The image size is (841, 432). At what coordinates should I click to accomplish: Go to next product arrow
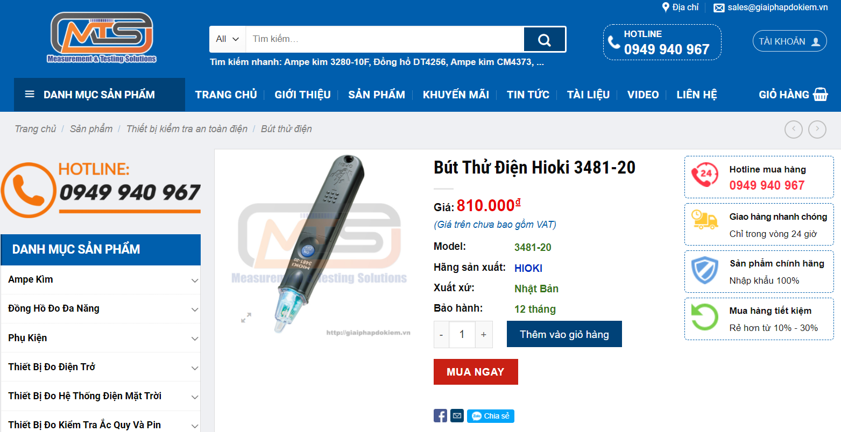tap(817, 129)
